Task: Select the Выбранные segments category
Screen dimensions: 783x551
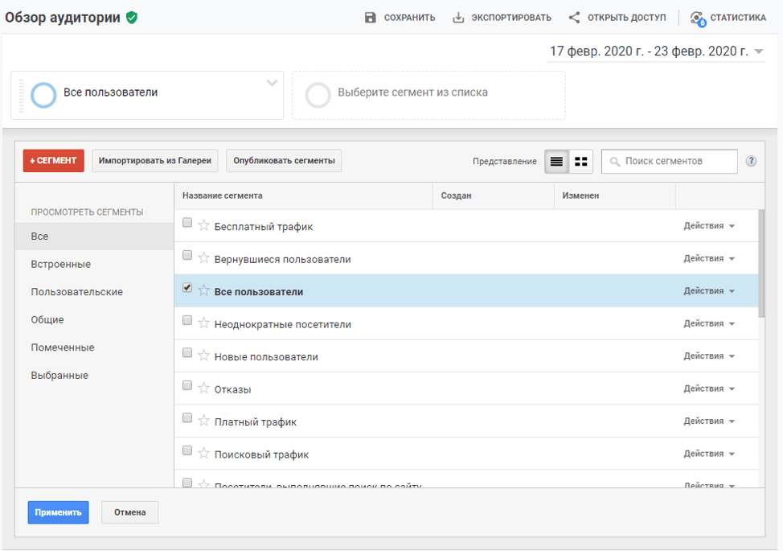Action: tap(94, 375)
